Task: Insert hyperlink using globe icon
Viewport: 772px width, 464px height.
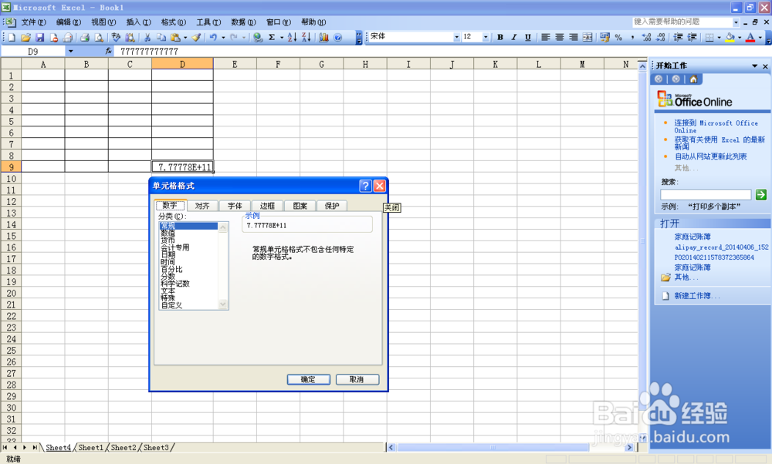Action: click(258, 37)
